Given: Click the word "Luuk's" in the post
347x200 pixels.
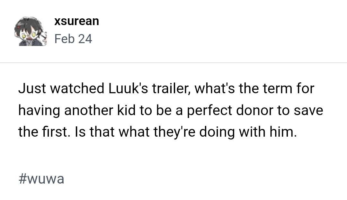Looking at the screenshot, I should [127, 88].
